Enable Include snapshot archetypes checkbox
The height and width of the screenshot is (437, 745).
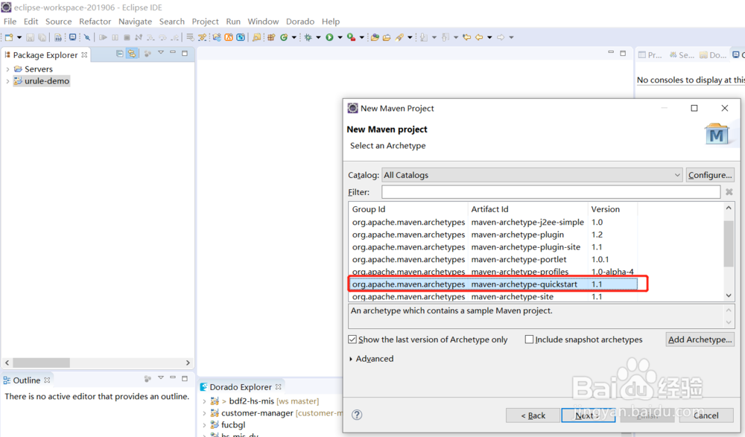(x=529, y=339)
